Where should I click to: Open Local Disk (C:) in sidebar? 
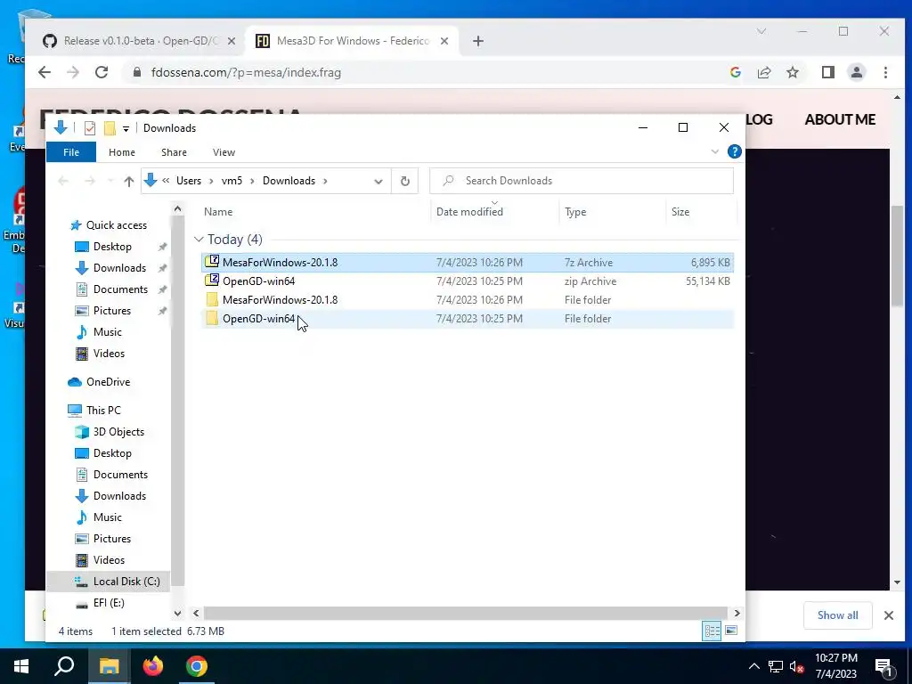(126, 581)
